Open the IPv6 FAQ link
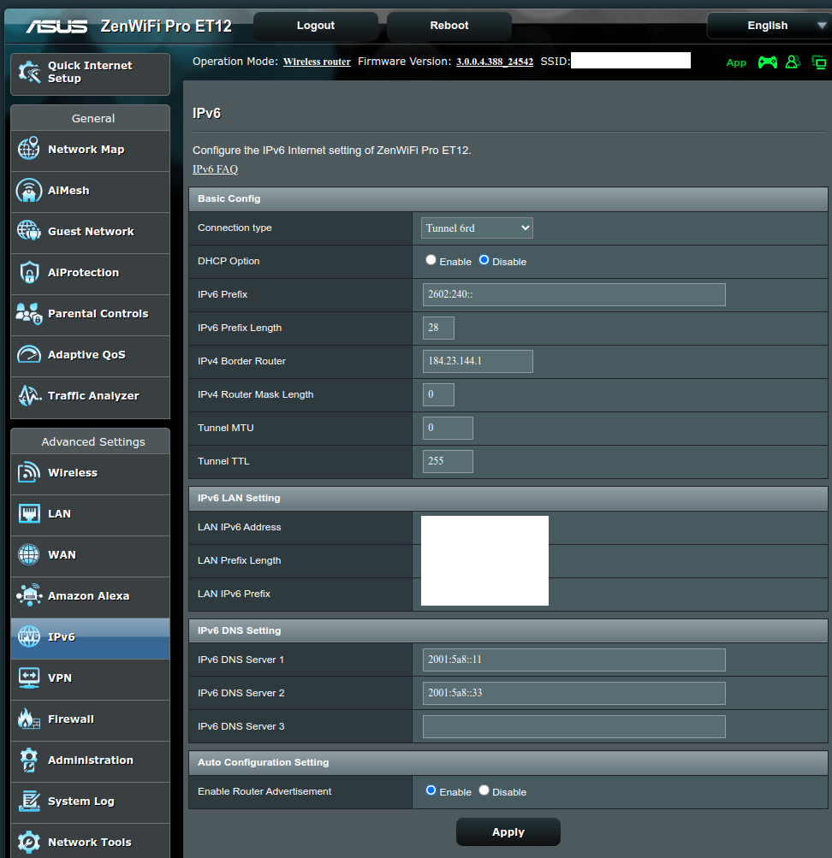The width and height of the screenshot is (832, 858). (x=215, y=169)
